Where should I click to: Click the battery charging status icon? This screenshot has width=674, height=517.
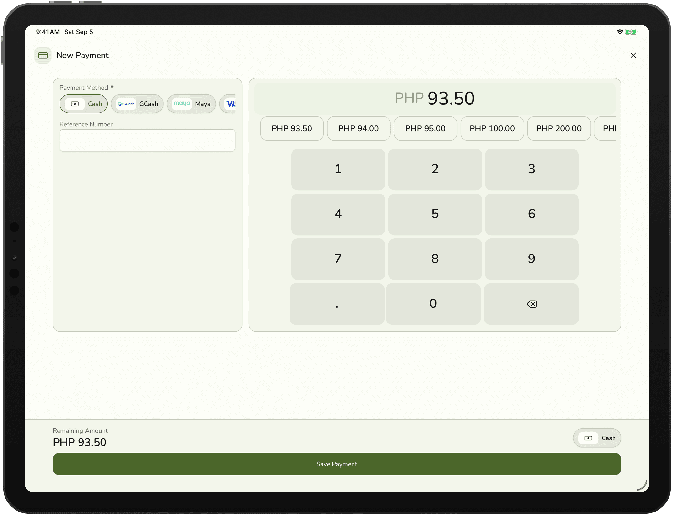click(631, 32)
